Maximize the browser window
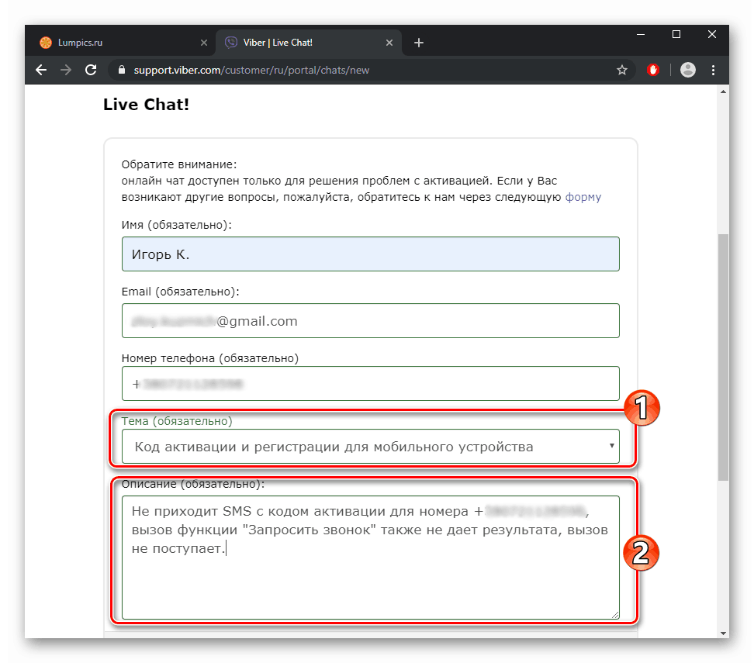The height and width of the screenshot is (663, 754). click(676, 34)
